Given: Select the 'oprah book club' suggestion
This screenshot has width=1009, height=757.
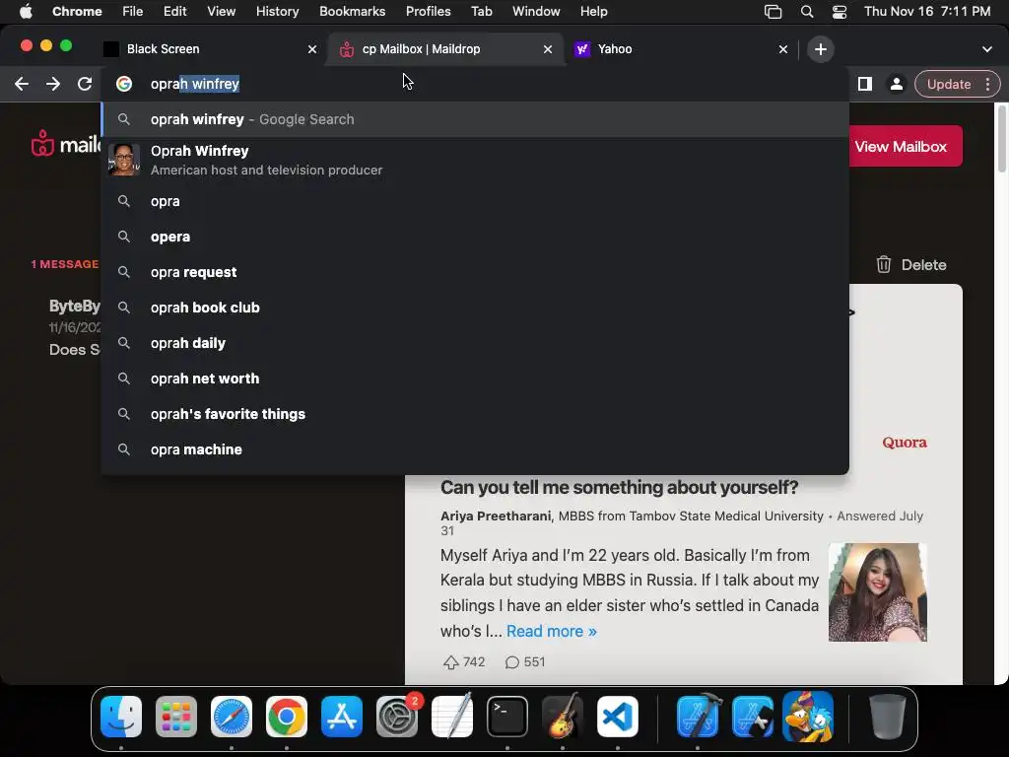Looking at the screenshot, I should 475,308.
